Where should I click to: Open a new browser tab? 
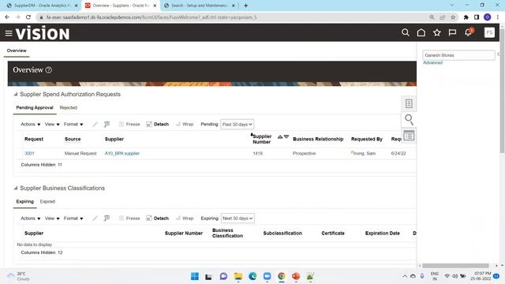(x=245, y=6)
